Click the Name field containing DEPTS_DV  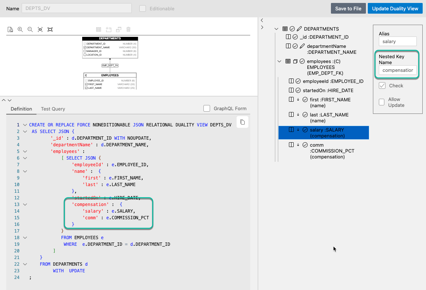click(x=77, y=8)
